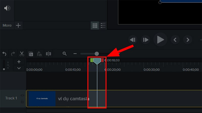This screenshot has height=113, width=202.
Task: Open the audio effects speaker tab
Action: 7,8
